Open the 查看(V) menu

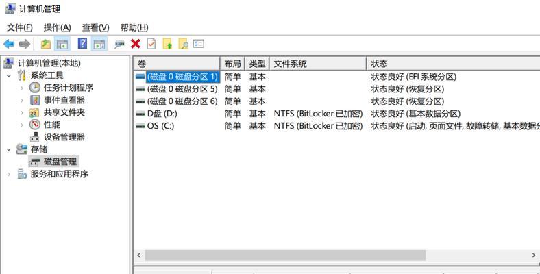point(95,27)
